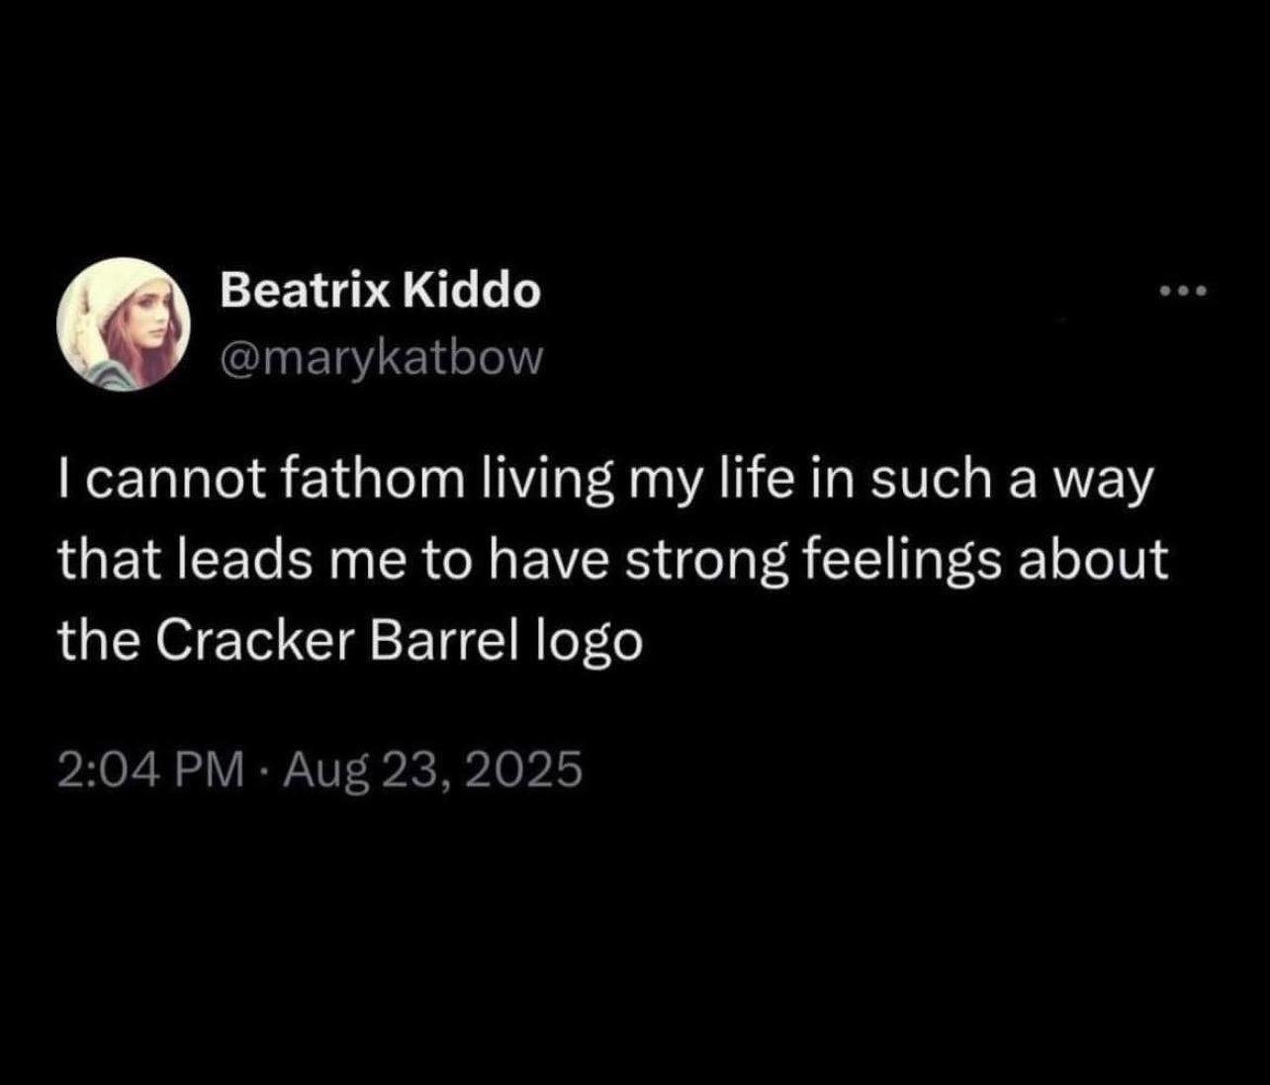
Task: Select the Aug 23, 2025 date
Action: (433, 770)
